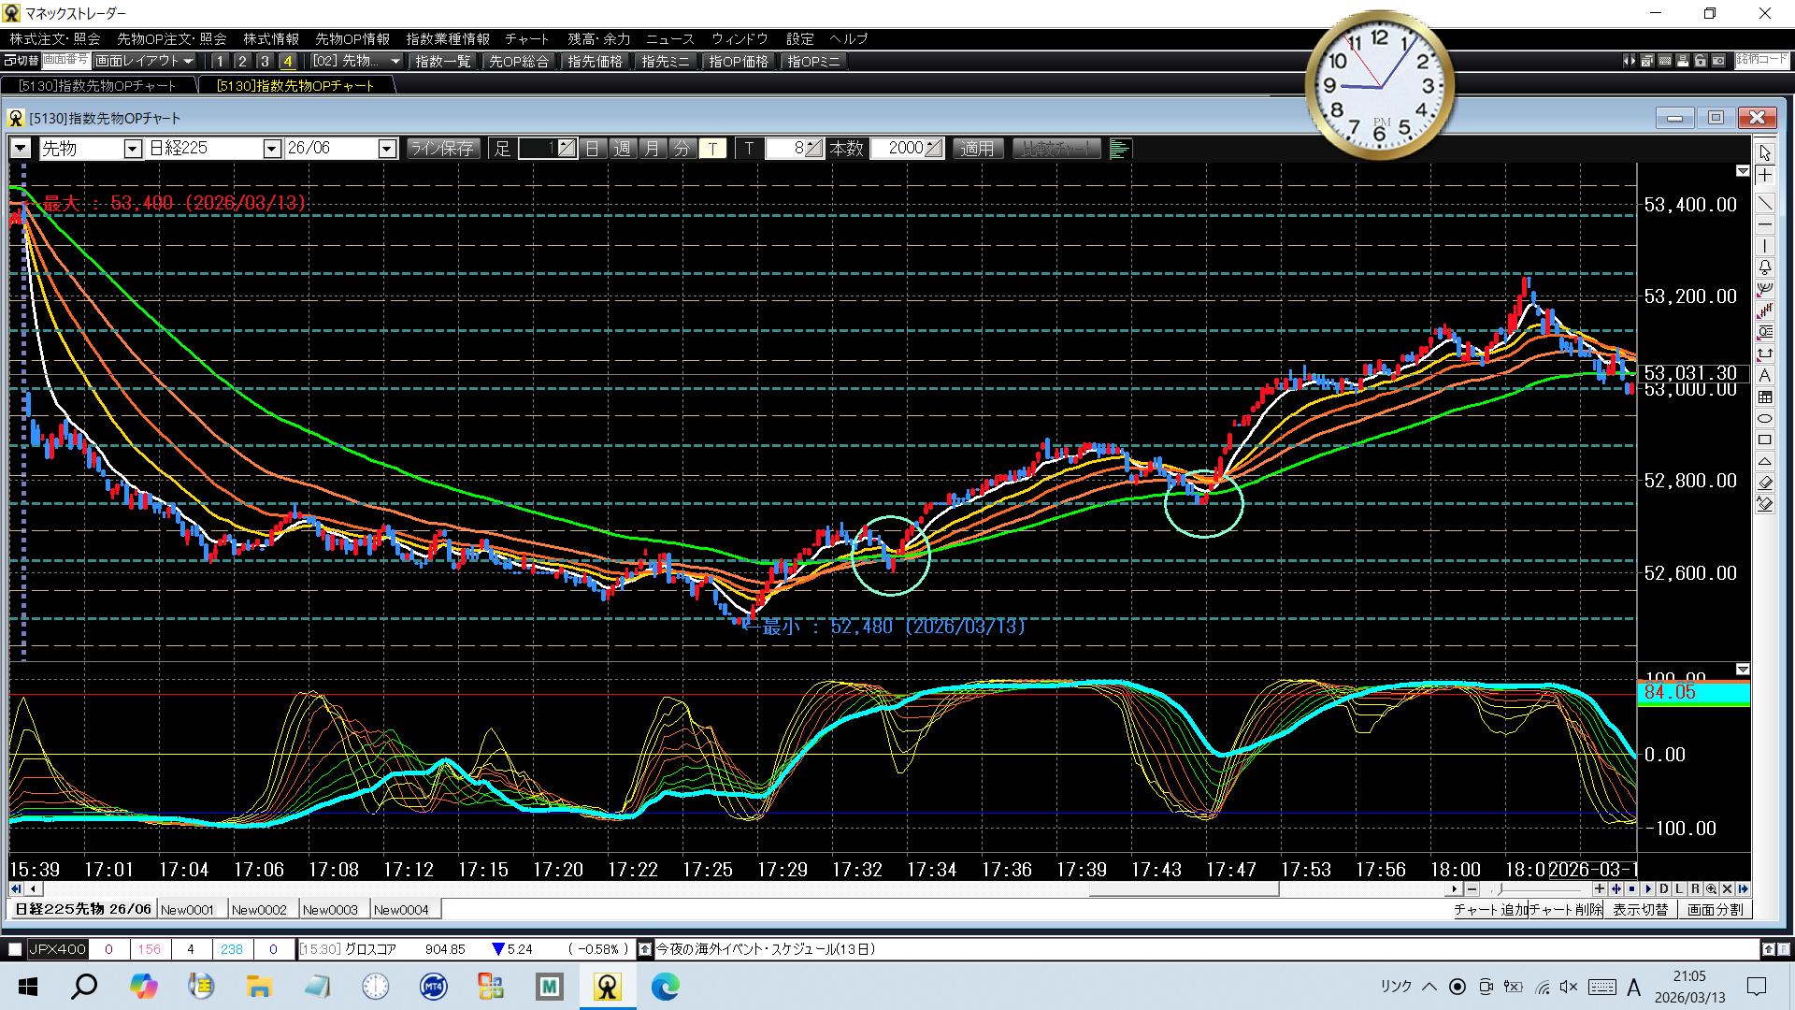Select the horizontal line drawing tool
This screenshot has width=1795, height=1010.
1764,224
